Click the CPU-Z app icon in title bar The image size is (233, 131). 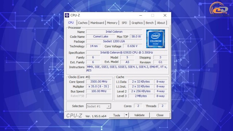[67, 15]
